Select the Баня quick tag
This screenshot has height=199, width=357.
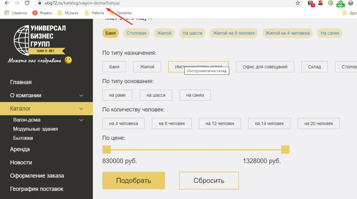pos(111,33)
